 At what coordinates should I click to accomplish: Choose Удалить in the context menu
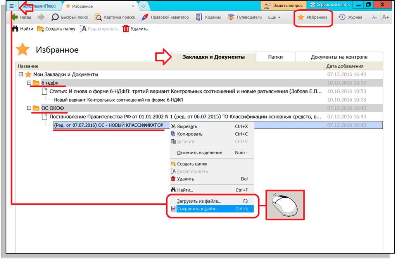[x=212, y=179]
